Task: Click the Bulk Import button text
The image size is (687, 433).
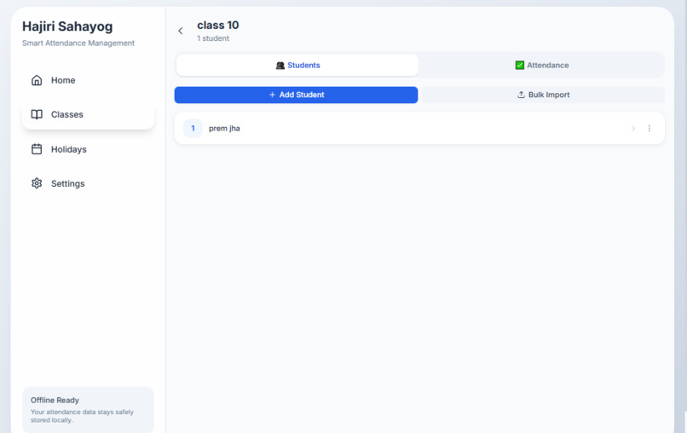Action: [x=549, y=95]
